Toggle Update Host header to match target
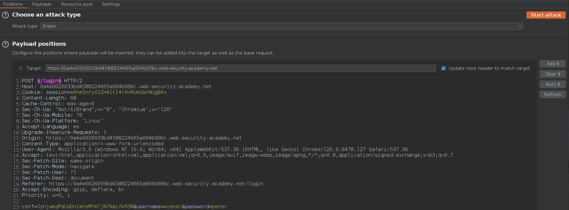This screenshot has width=569, height=210. coord(444,68)
